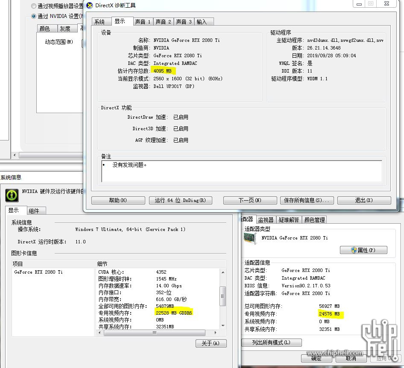Open the 颜色 tab in NVIDIA panel

pyautogui.click(x=47, y=29)
